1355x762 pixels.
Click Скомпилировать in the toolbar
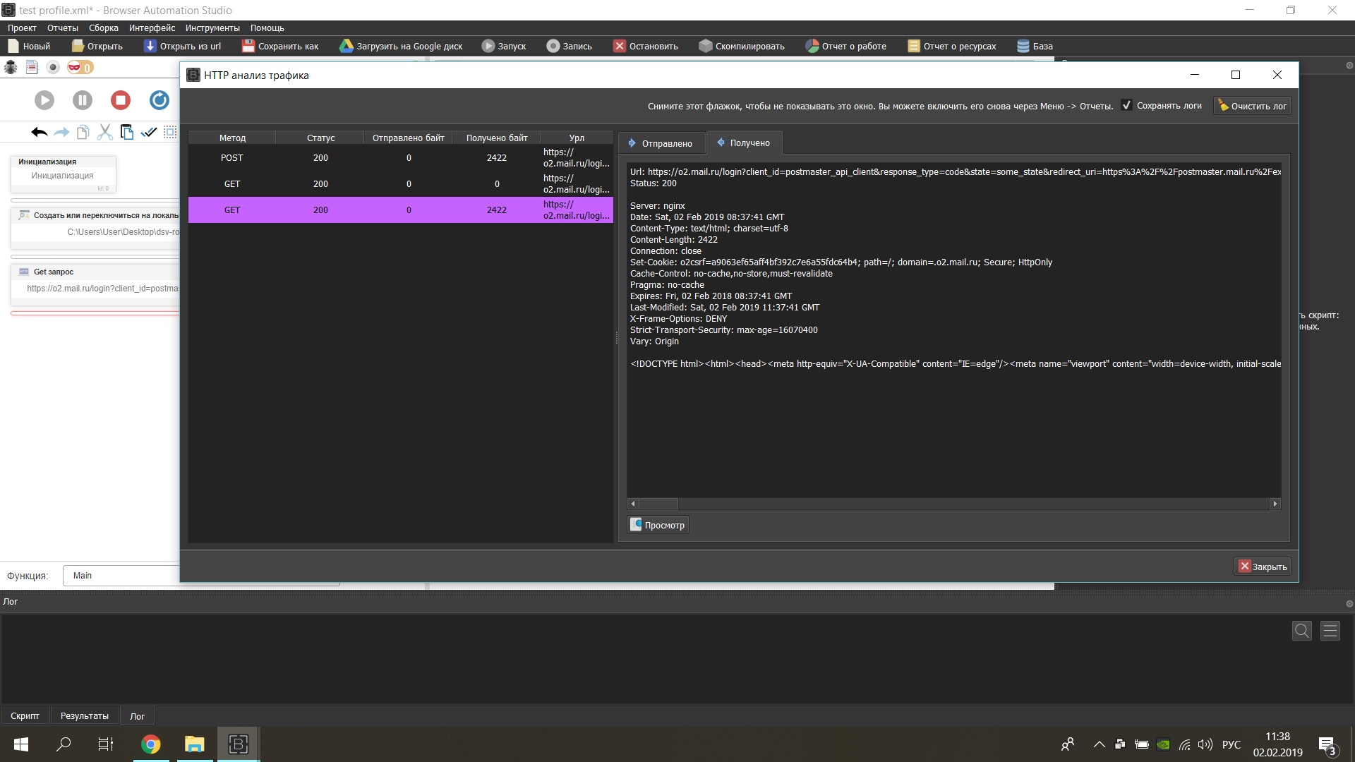coord(742,46)
